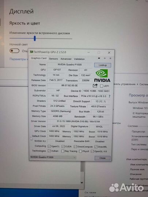Click the Memory Size value 4096 MB
148x197 pixels.
58,116
